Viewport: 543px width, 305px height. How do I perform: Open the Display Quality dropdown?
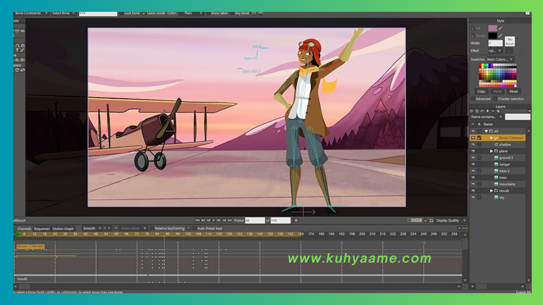(451, 220)
